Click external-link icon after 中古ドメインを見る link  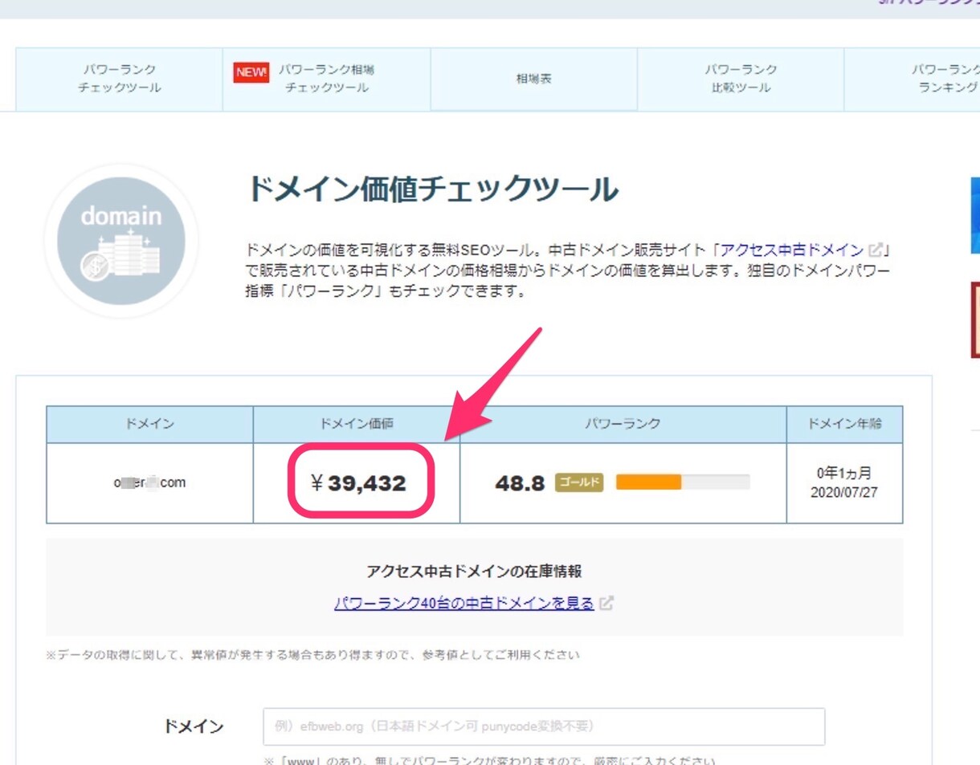click(606, 603)
